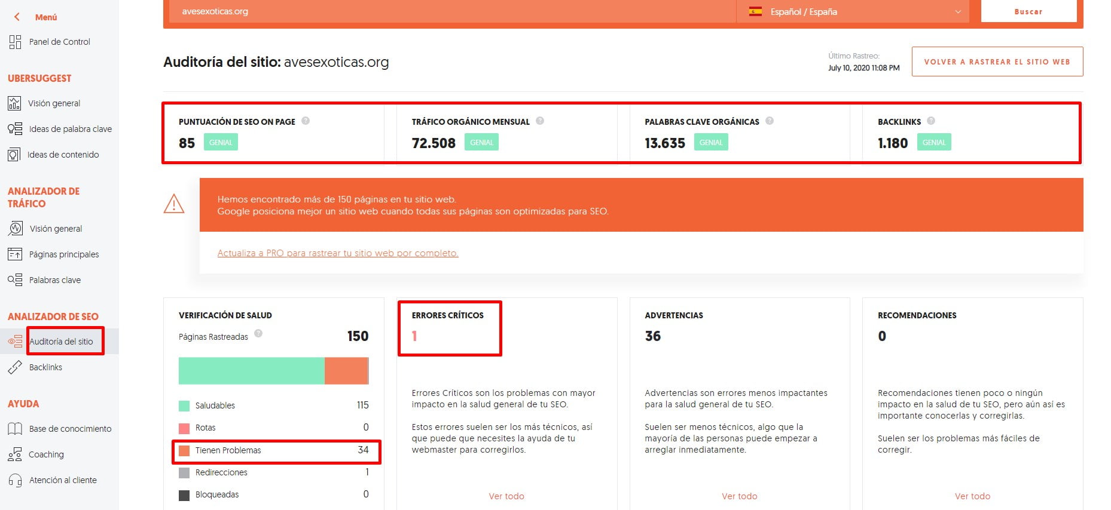Click the Buscar button
The height and width of the screenshot is (510, 1111).
(x=1028, y=11)
